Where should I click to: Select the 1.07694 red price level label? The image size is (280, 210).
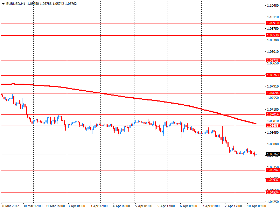pos(273,93)
